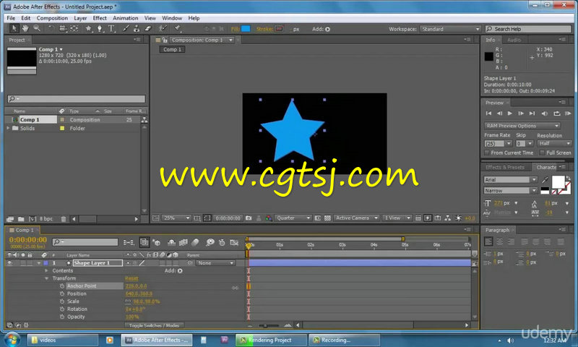Viewport: 578px width, 347px height.
Task: Open the Layer menu
Action: click(x=80, y=18)
